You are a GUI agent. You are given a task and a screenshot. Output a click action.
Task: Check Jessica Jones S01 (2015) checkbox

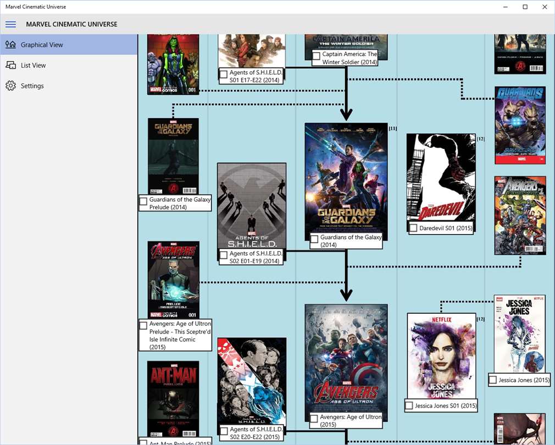tap(409, 405)
